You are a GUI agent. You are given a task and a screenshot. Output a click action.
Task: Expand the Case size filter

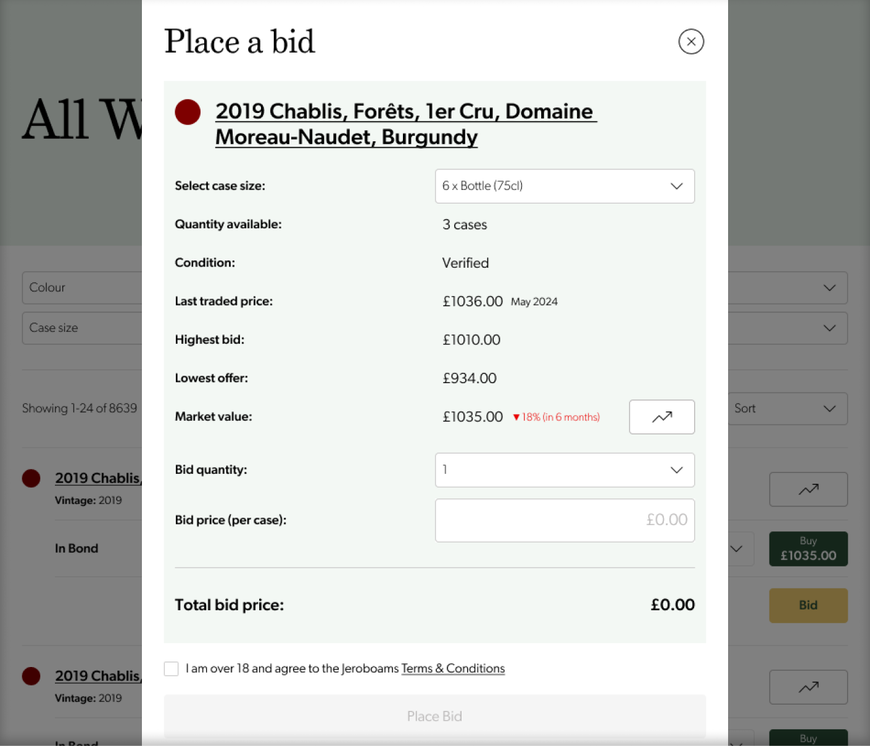[83, 328]
